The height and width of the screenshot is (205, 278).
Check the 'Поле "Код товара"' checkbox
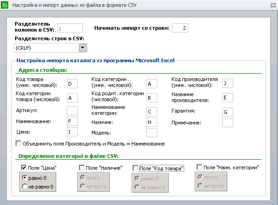135,168
